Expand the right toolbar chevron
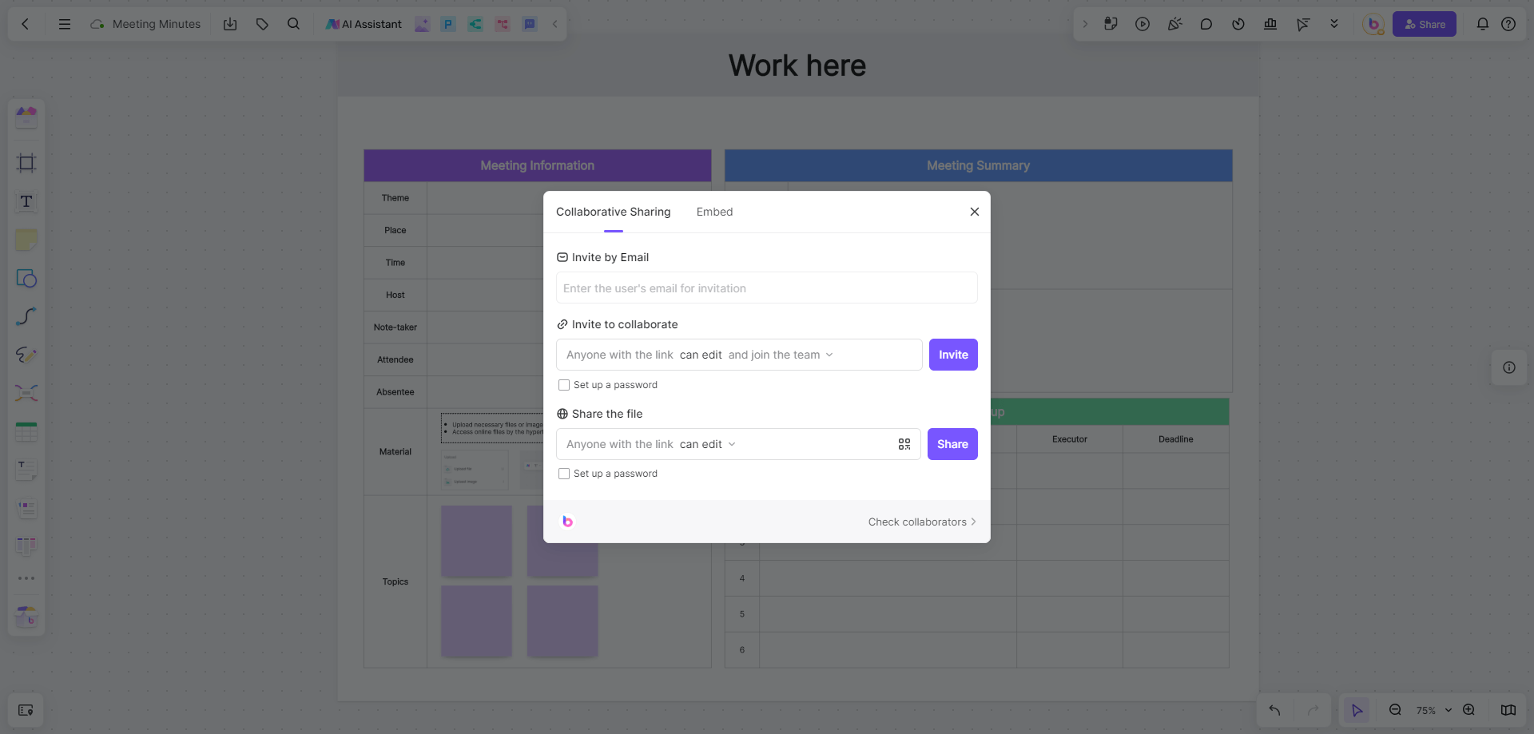This screenshot has width=1534, height=734. [x=1085, y=24]
